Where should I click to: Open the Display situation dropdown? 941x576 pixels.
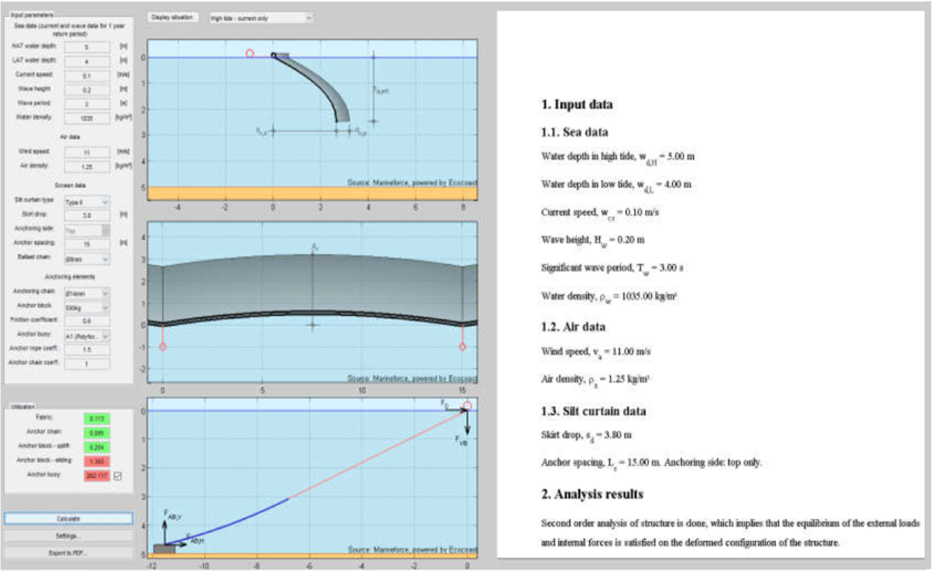(x=261, y=18)
